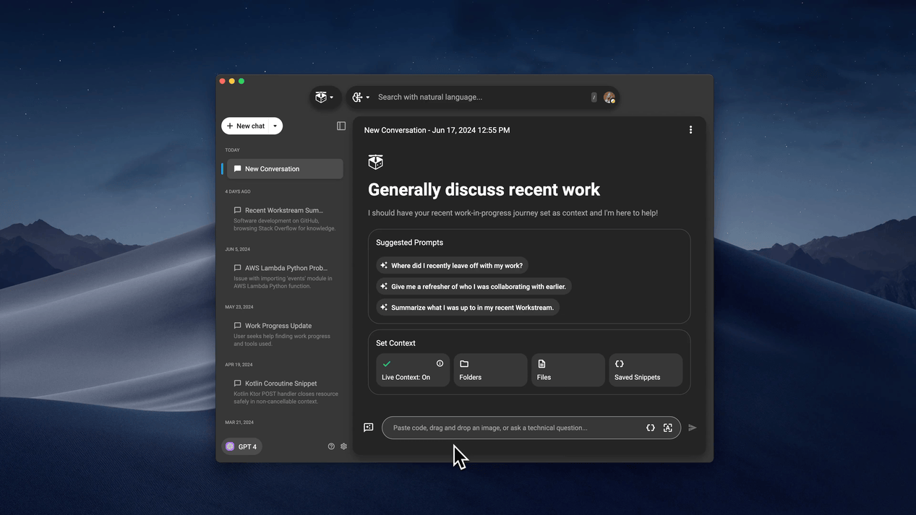The height and width of the screenshot is (515, 916).
Task: Click the code braces icon in message input
Action: tap(651, 428)
